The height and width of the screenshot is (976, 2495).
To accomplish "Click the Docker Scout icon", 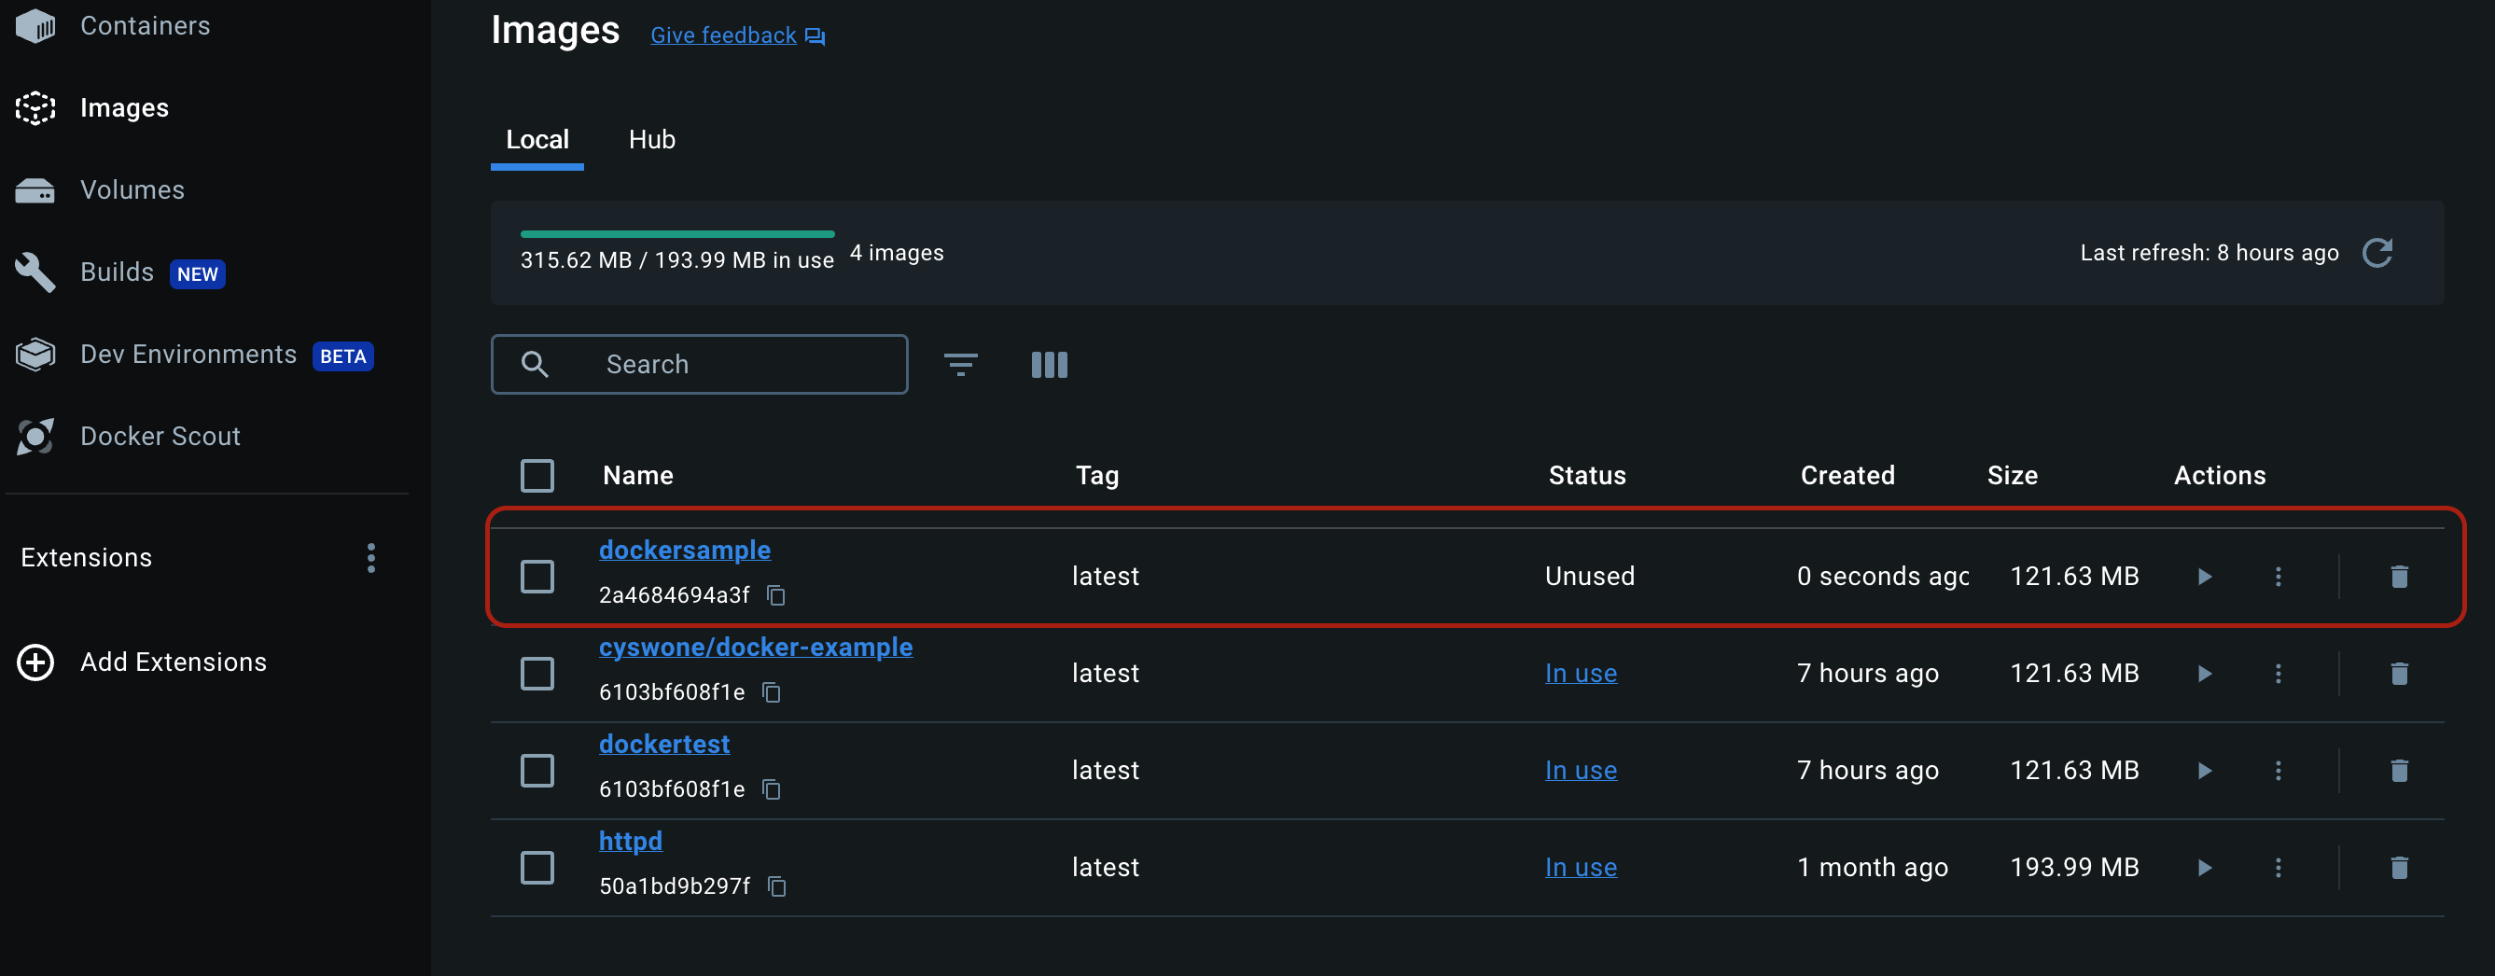I will click(x=35, y=437).
